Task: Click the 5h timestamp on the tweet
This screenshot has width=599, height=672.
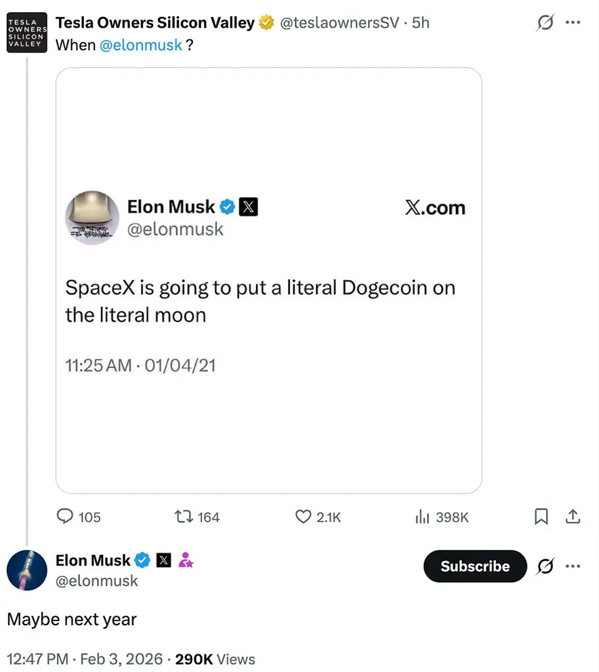Action: coord(419,22)
